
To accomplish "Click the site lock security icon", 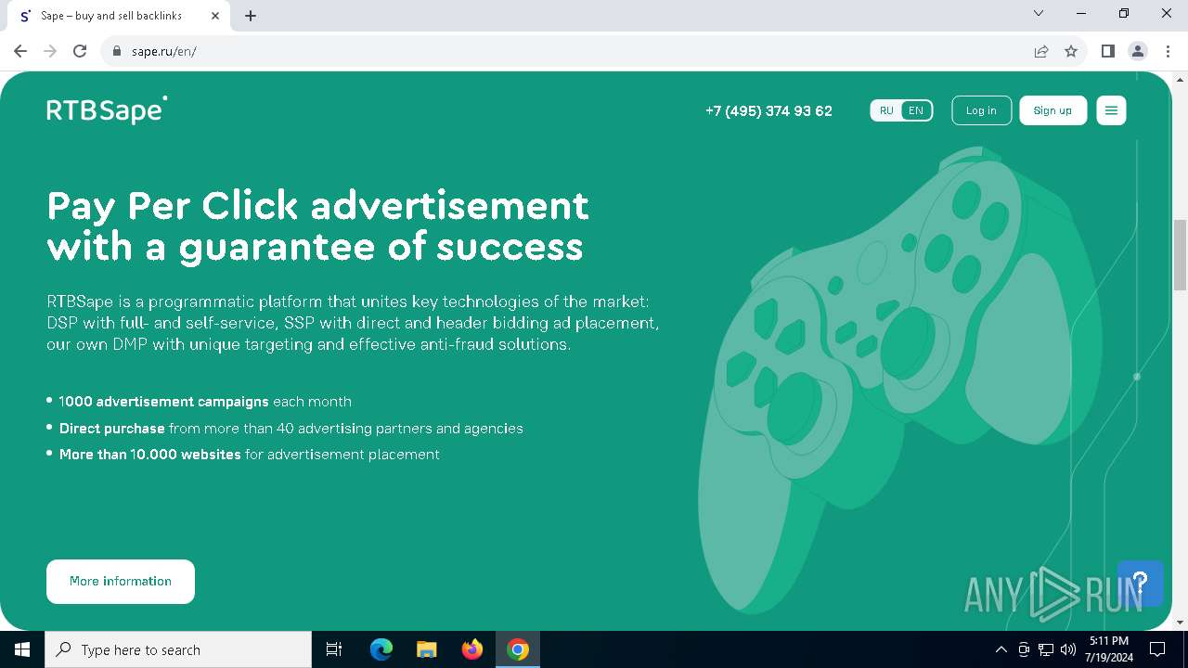I will pos(117,51).
